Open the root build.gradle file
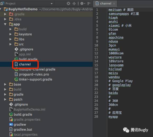 [x=23, y=115]
